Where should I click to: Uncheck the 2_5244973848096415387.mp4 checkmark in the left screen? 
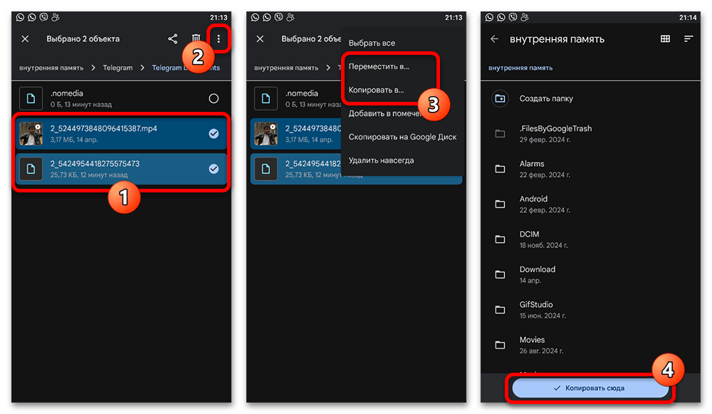(x=214, y=134)
